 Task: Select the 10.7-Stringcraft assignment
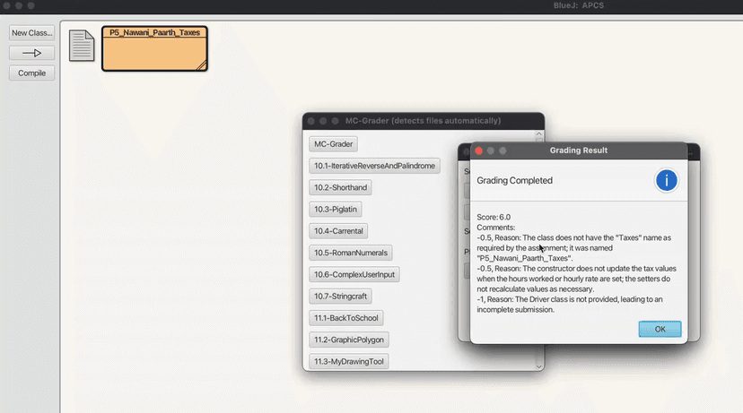(x=340, y=296)
